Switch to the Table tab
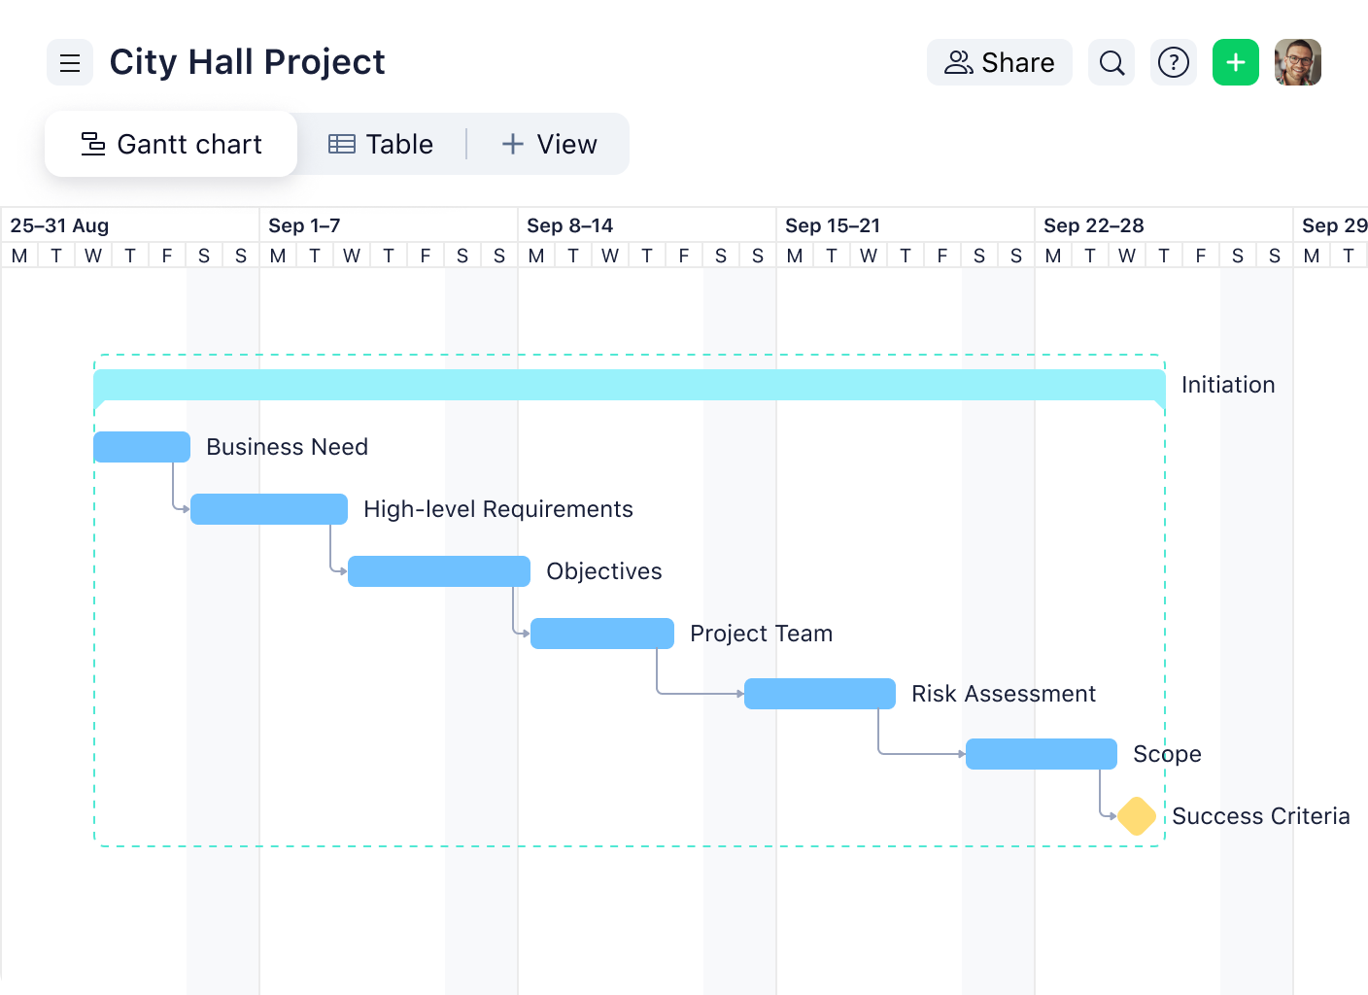This screenshot has height=995, width=1368. (381, 144)
